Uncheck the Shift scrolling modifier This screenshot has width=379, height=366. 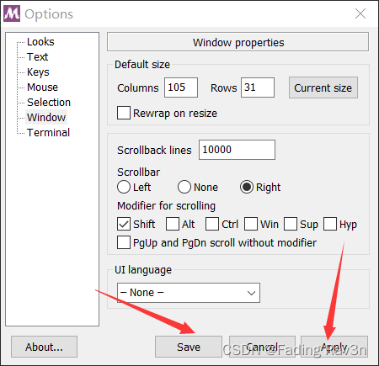[124, 224]
